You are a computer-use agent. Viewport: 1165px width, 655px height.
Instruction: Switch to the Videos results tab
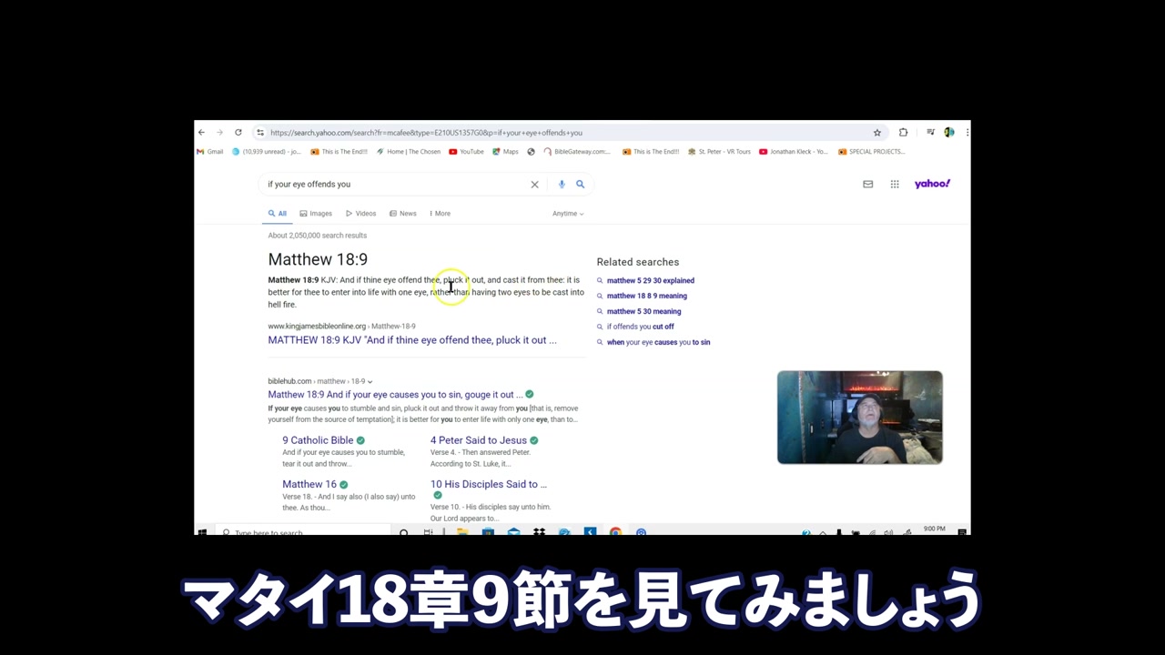[360, 214]
